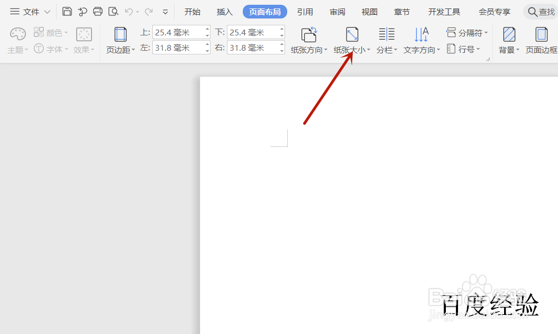The height and width of the screenshot is (334, 558).
Task: Open the 引用 tab
Action: tap(305, 12)
